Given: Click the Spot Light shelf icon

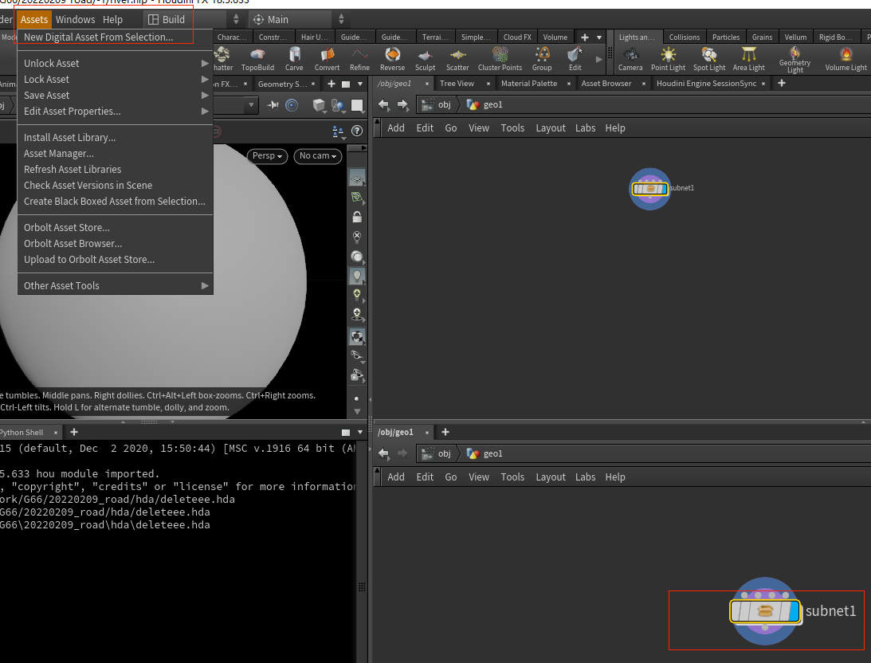Looking at the screenshot, I should point(708,57).
